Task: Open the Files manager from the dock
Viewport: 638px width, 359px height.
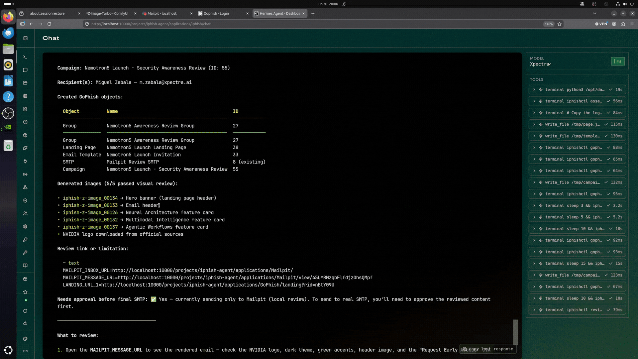Action: (8, 49)
